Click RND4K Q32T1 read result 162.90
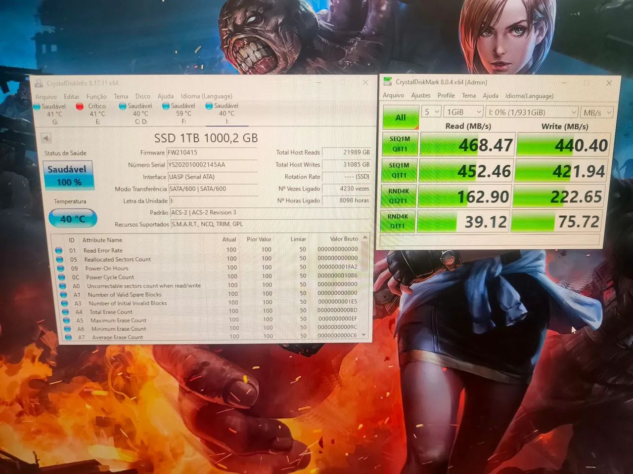 (464, 197)
